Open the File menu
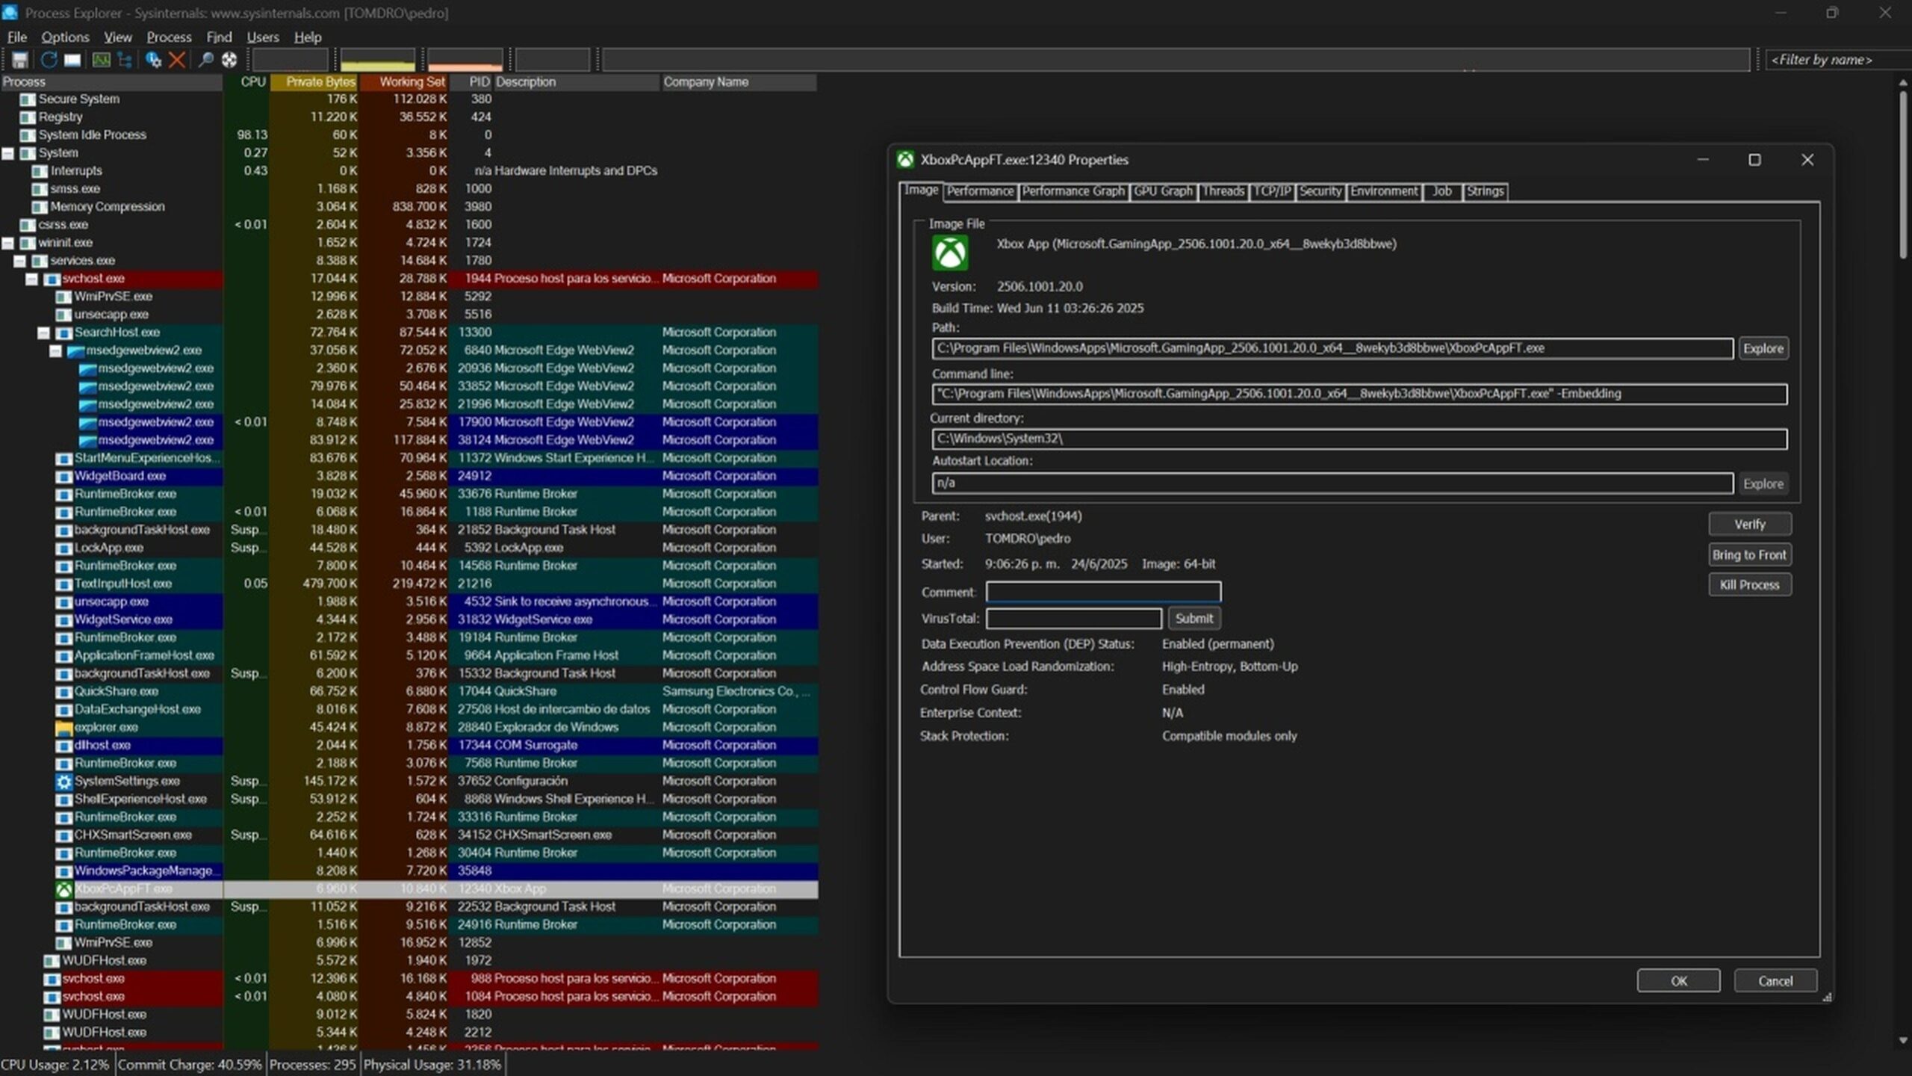This screenshot has height=1076, width=1912. 17,37
